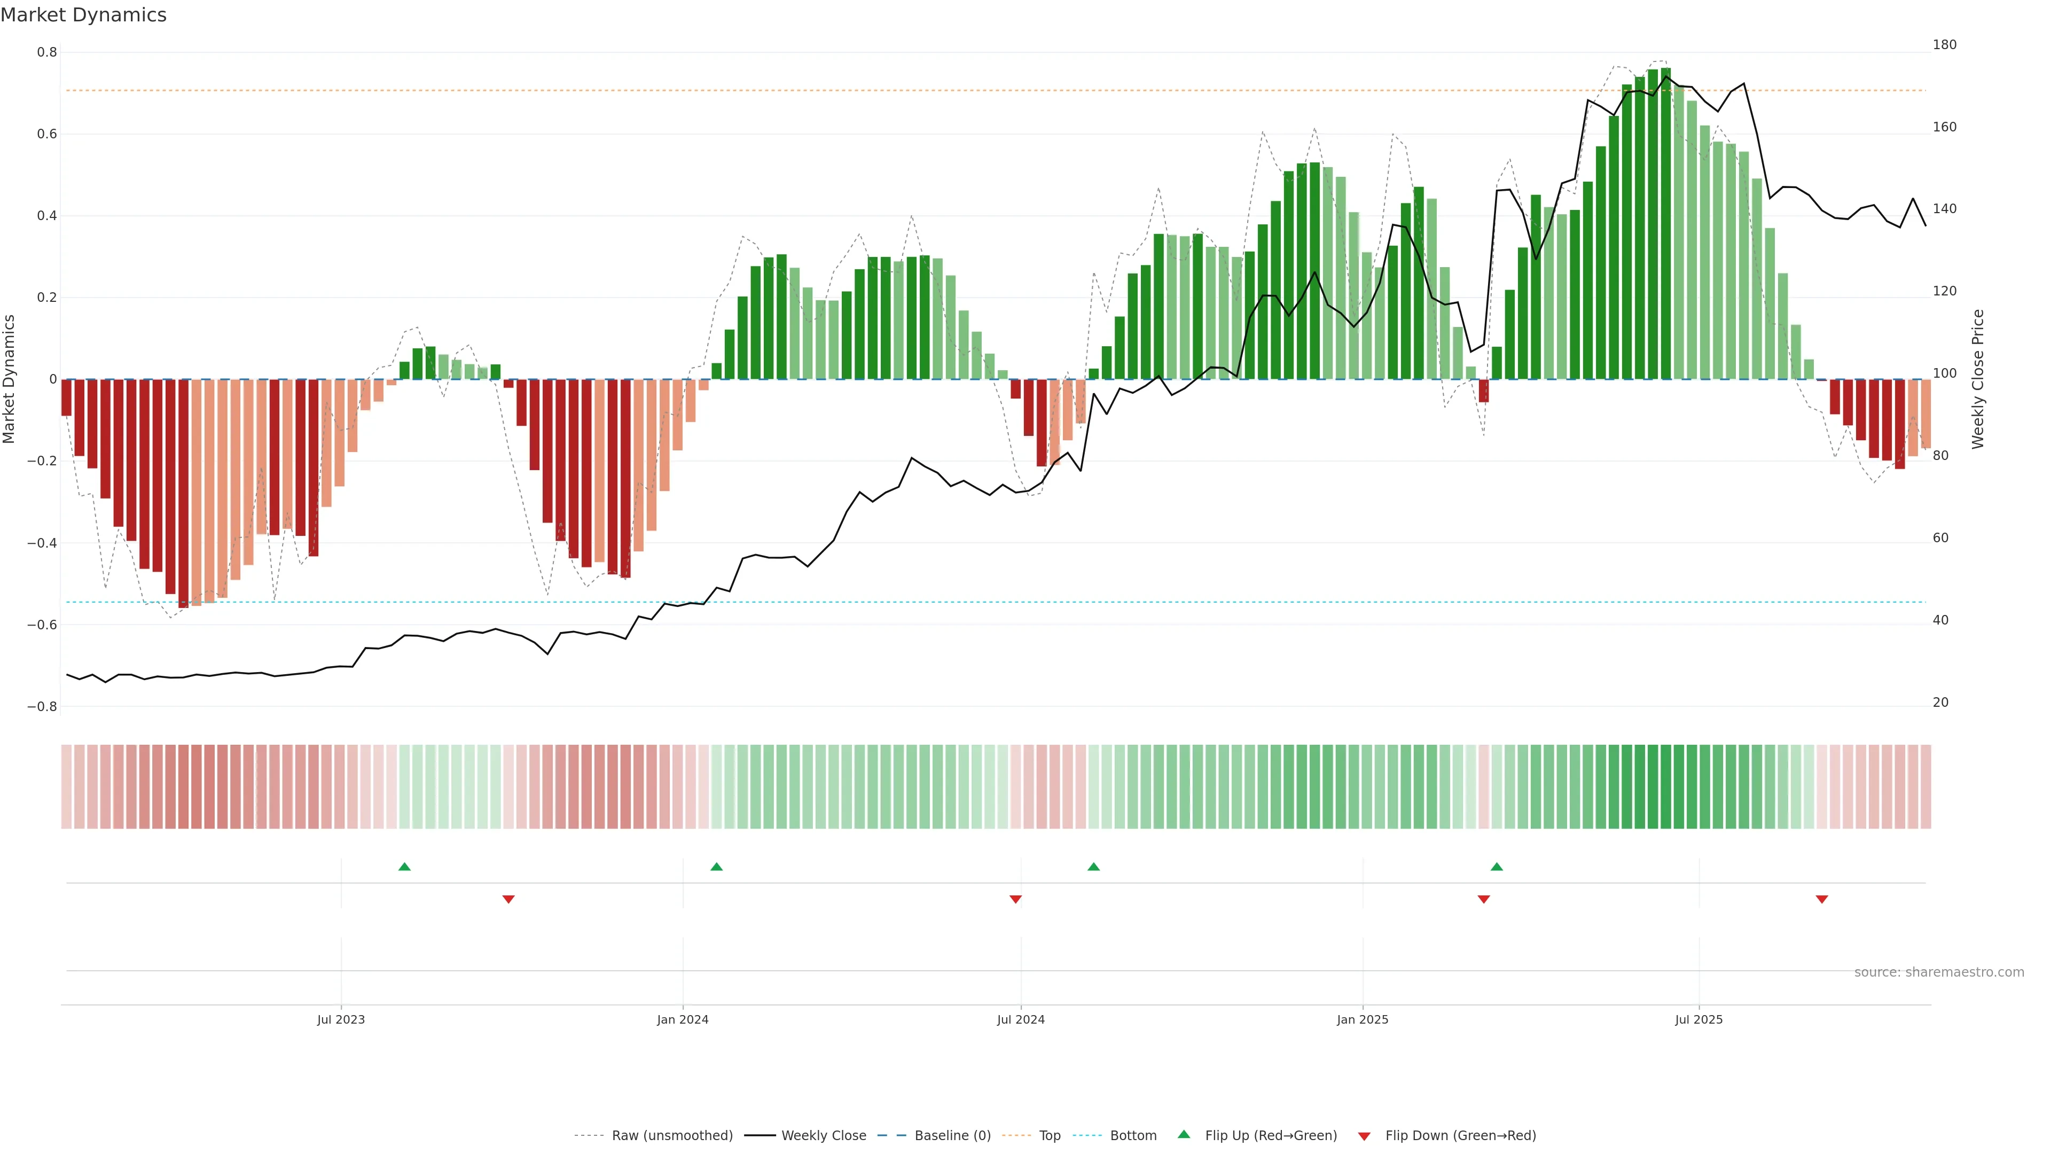Click the red Flip Down triangle just before Jul 2024
Screen dimensions: 2051x1154
(x=1015, y=899)
